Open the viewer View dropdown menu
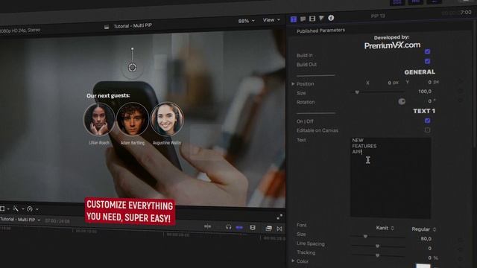 point(271,20)
